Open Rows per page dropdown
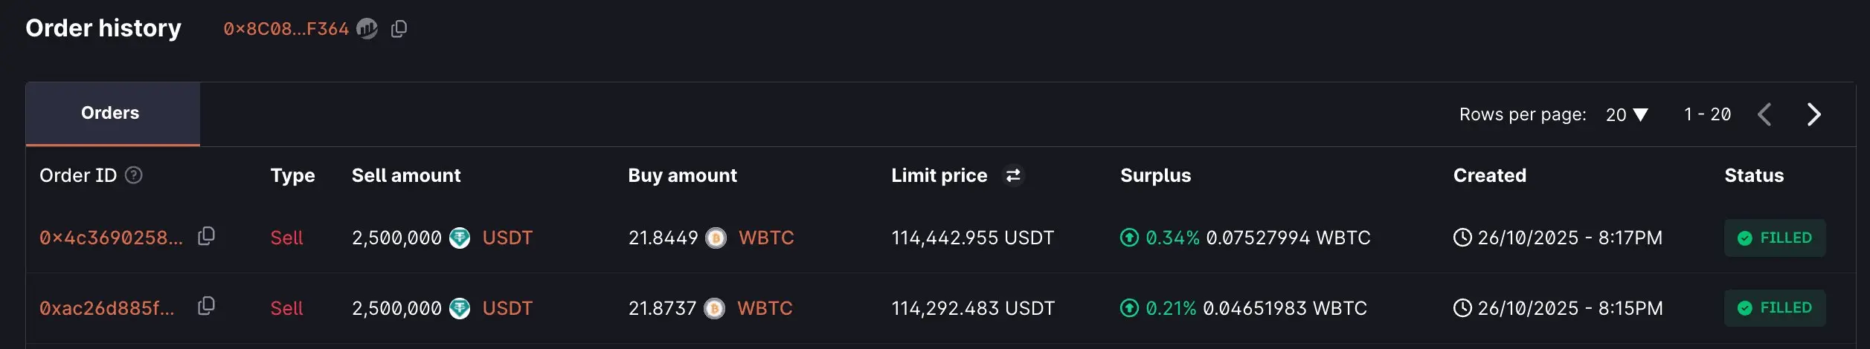 click(x=1627, y=114)
